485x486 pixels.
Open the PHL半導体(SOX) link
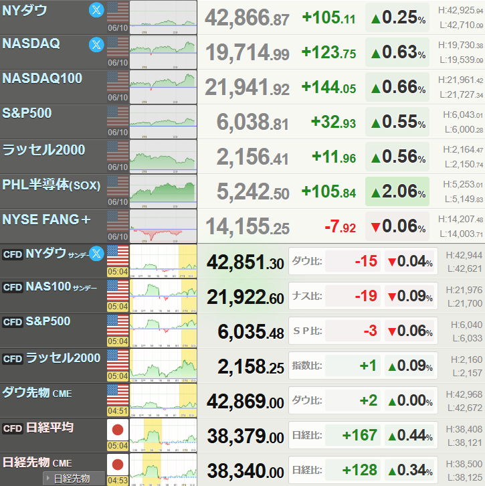(52, 185)
